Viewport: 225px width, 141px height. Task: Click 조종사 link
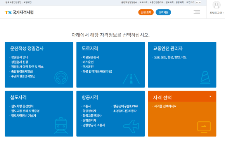click(x=87, y=106)
